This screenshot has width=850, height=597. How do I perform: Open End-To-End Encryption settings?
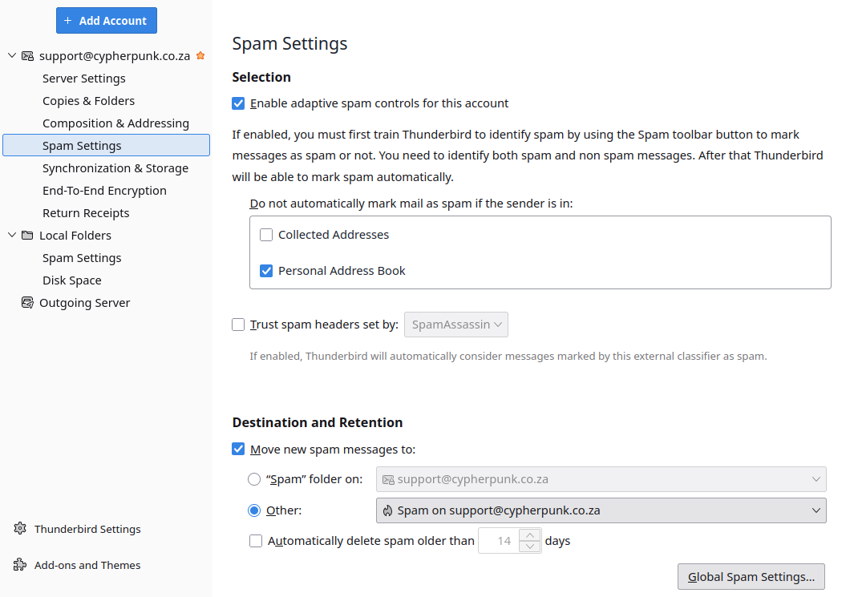tap(104, 191)
